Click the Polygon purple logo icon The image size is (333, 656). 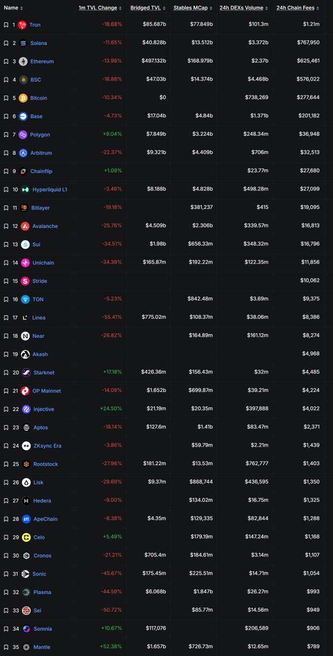click(x=22, y=135)
